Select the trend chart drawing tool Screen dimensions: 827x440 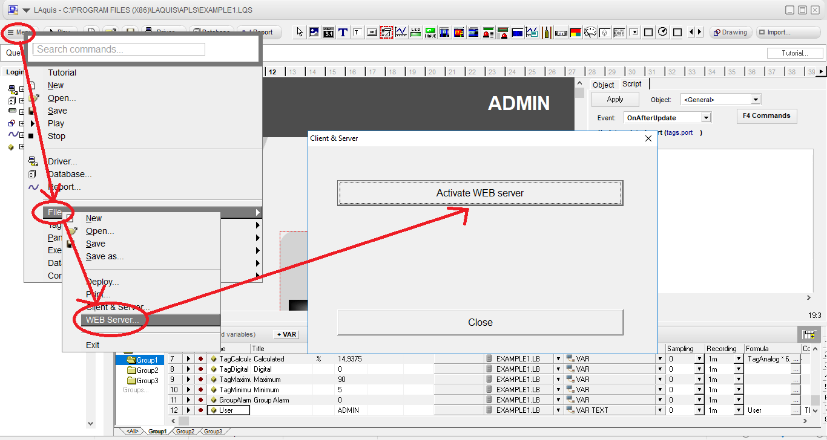pos(401,32)
